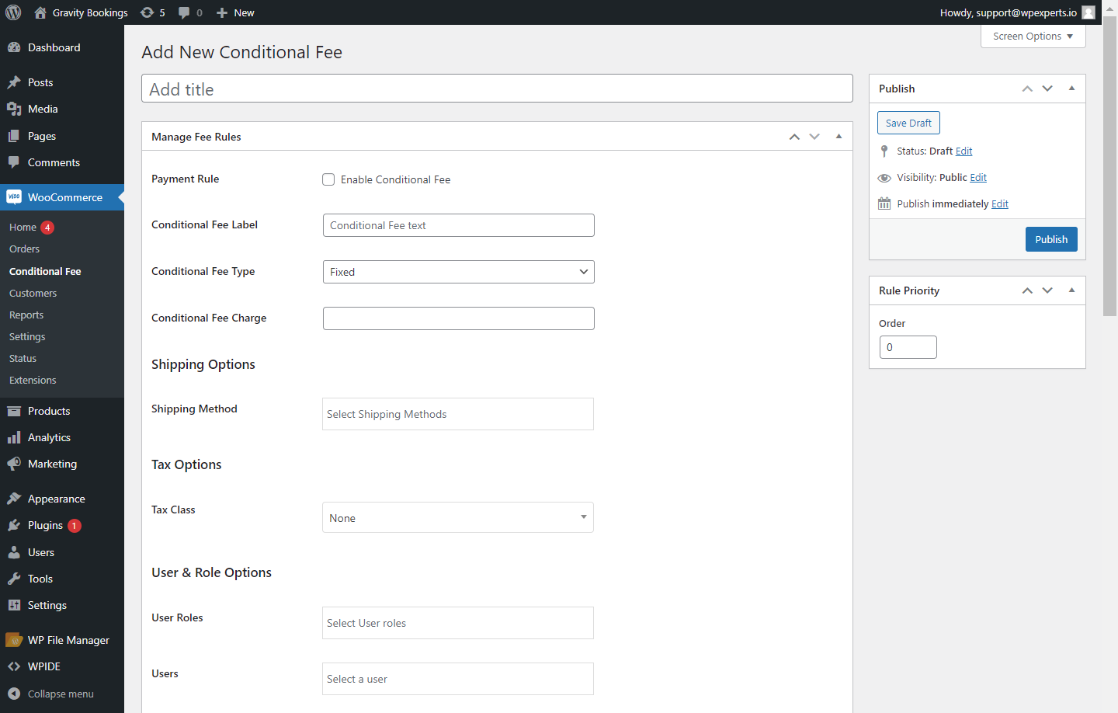Click the Products box icon
The width and height of the screenshot is (1118, 713).
(14, 411)
